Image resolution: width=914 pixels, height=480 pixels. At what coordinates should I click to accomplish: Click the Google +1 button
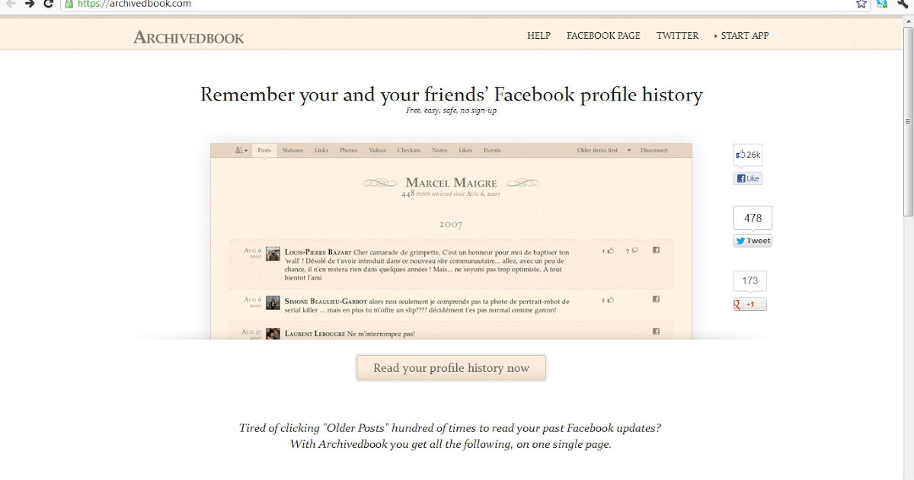click(x=750, y=304)
